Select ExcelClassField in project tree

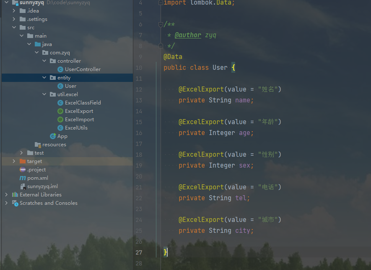83,103
